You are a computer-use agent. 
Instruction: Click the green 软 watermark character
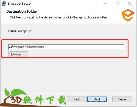27,100
